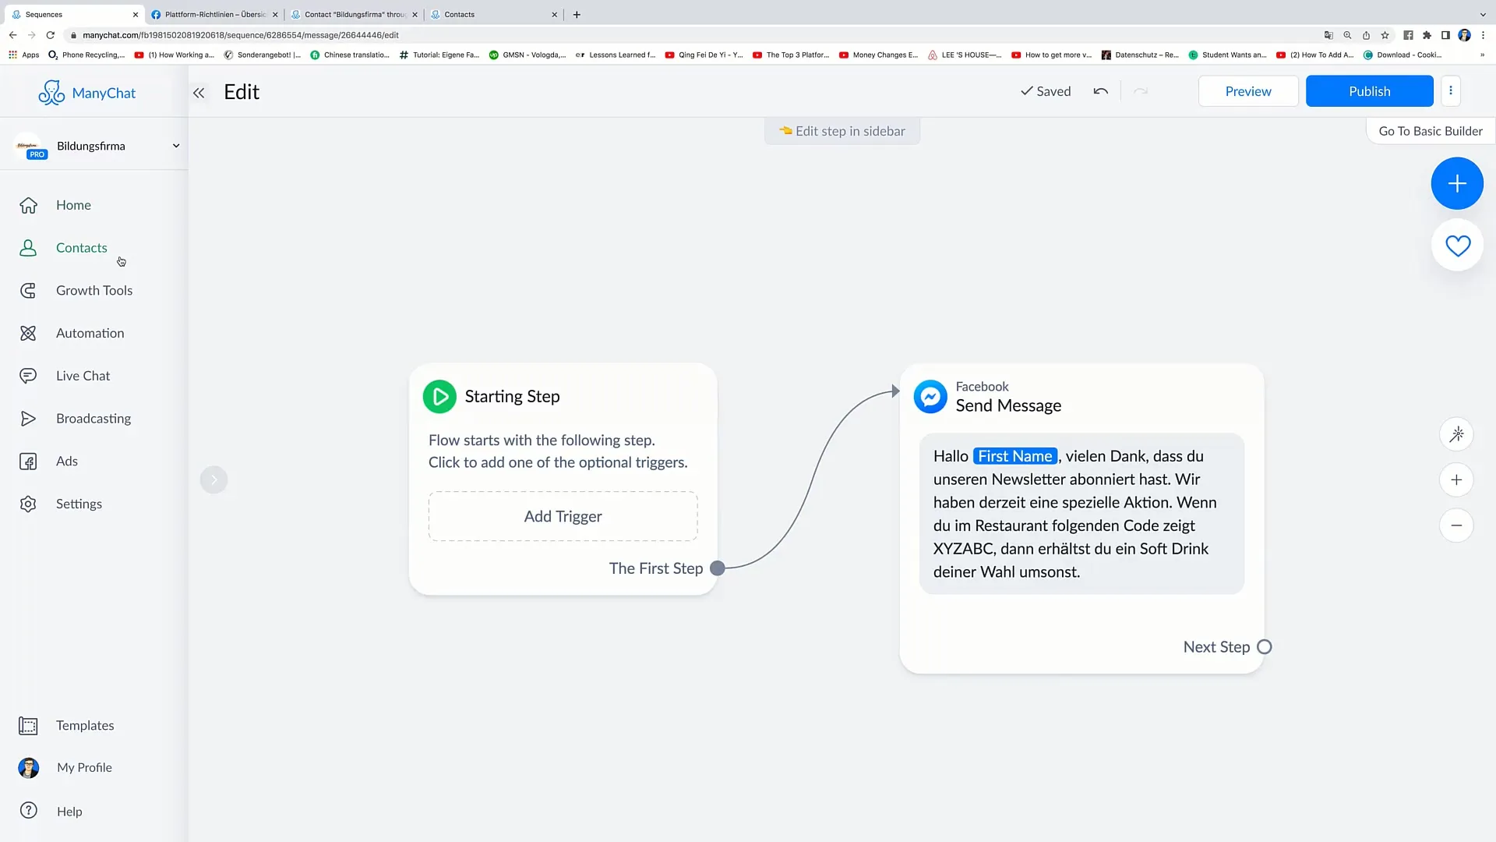Access Live Chat panel
The height and width of the screenshot is (842, 1496).
[83, 375]
